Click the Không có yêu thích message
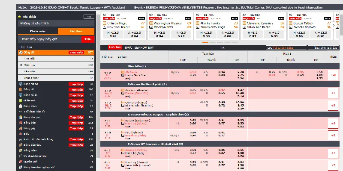The image size is (343, 171). (x=56, y=24)
